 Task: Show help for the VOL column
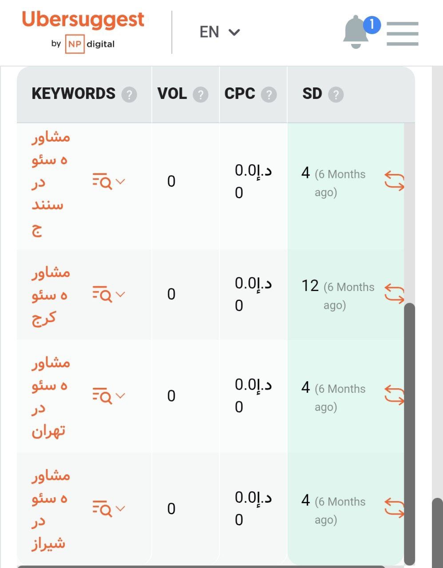(201, 95)
